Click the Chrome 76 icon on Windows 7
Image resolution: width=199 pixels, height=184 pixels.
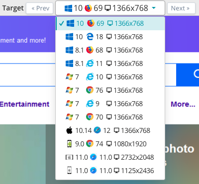pyautogui.click(x=90, y=90)
